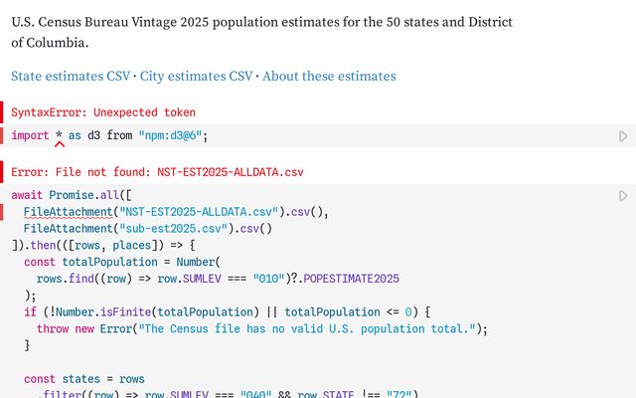This screenshot has height=398, width=636.
Task: Click the SyntaxError: Unexpected token message
Action: [x=103, y=112]
